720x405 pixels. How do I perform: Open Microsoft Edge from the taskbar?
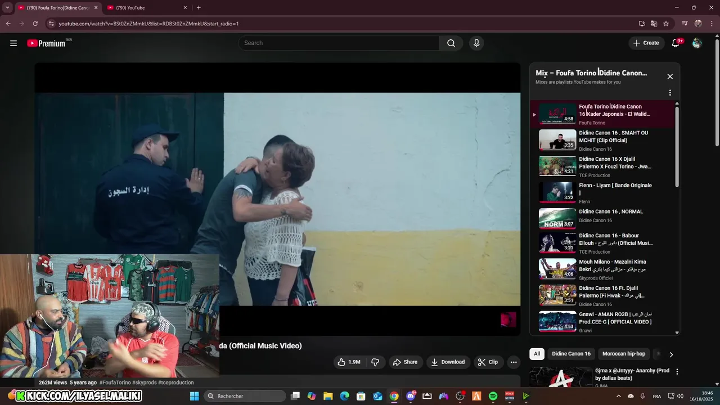[344, 396]
